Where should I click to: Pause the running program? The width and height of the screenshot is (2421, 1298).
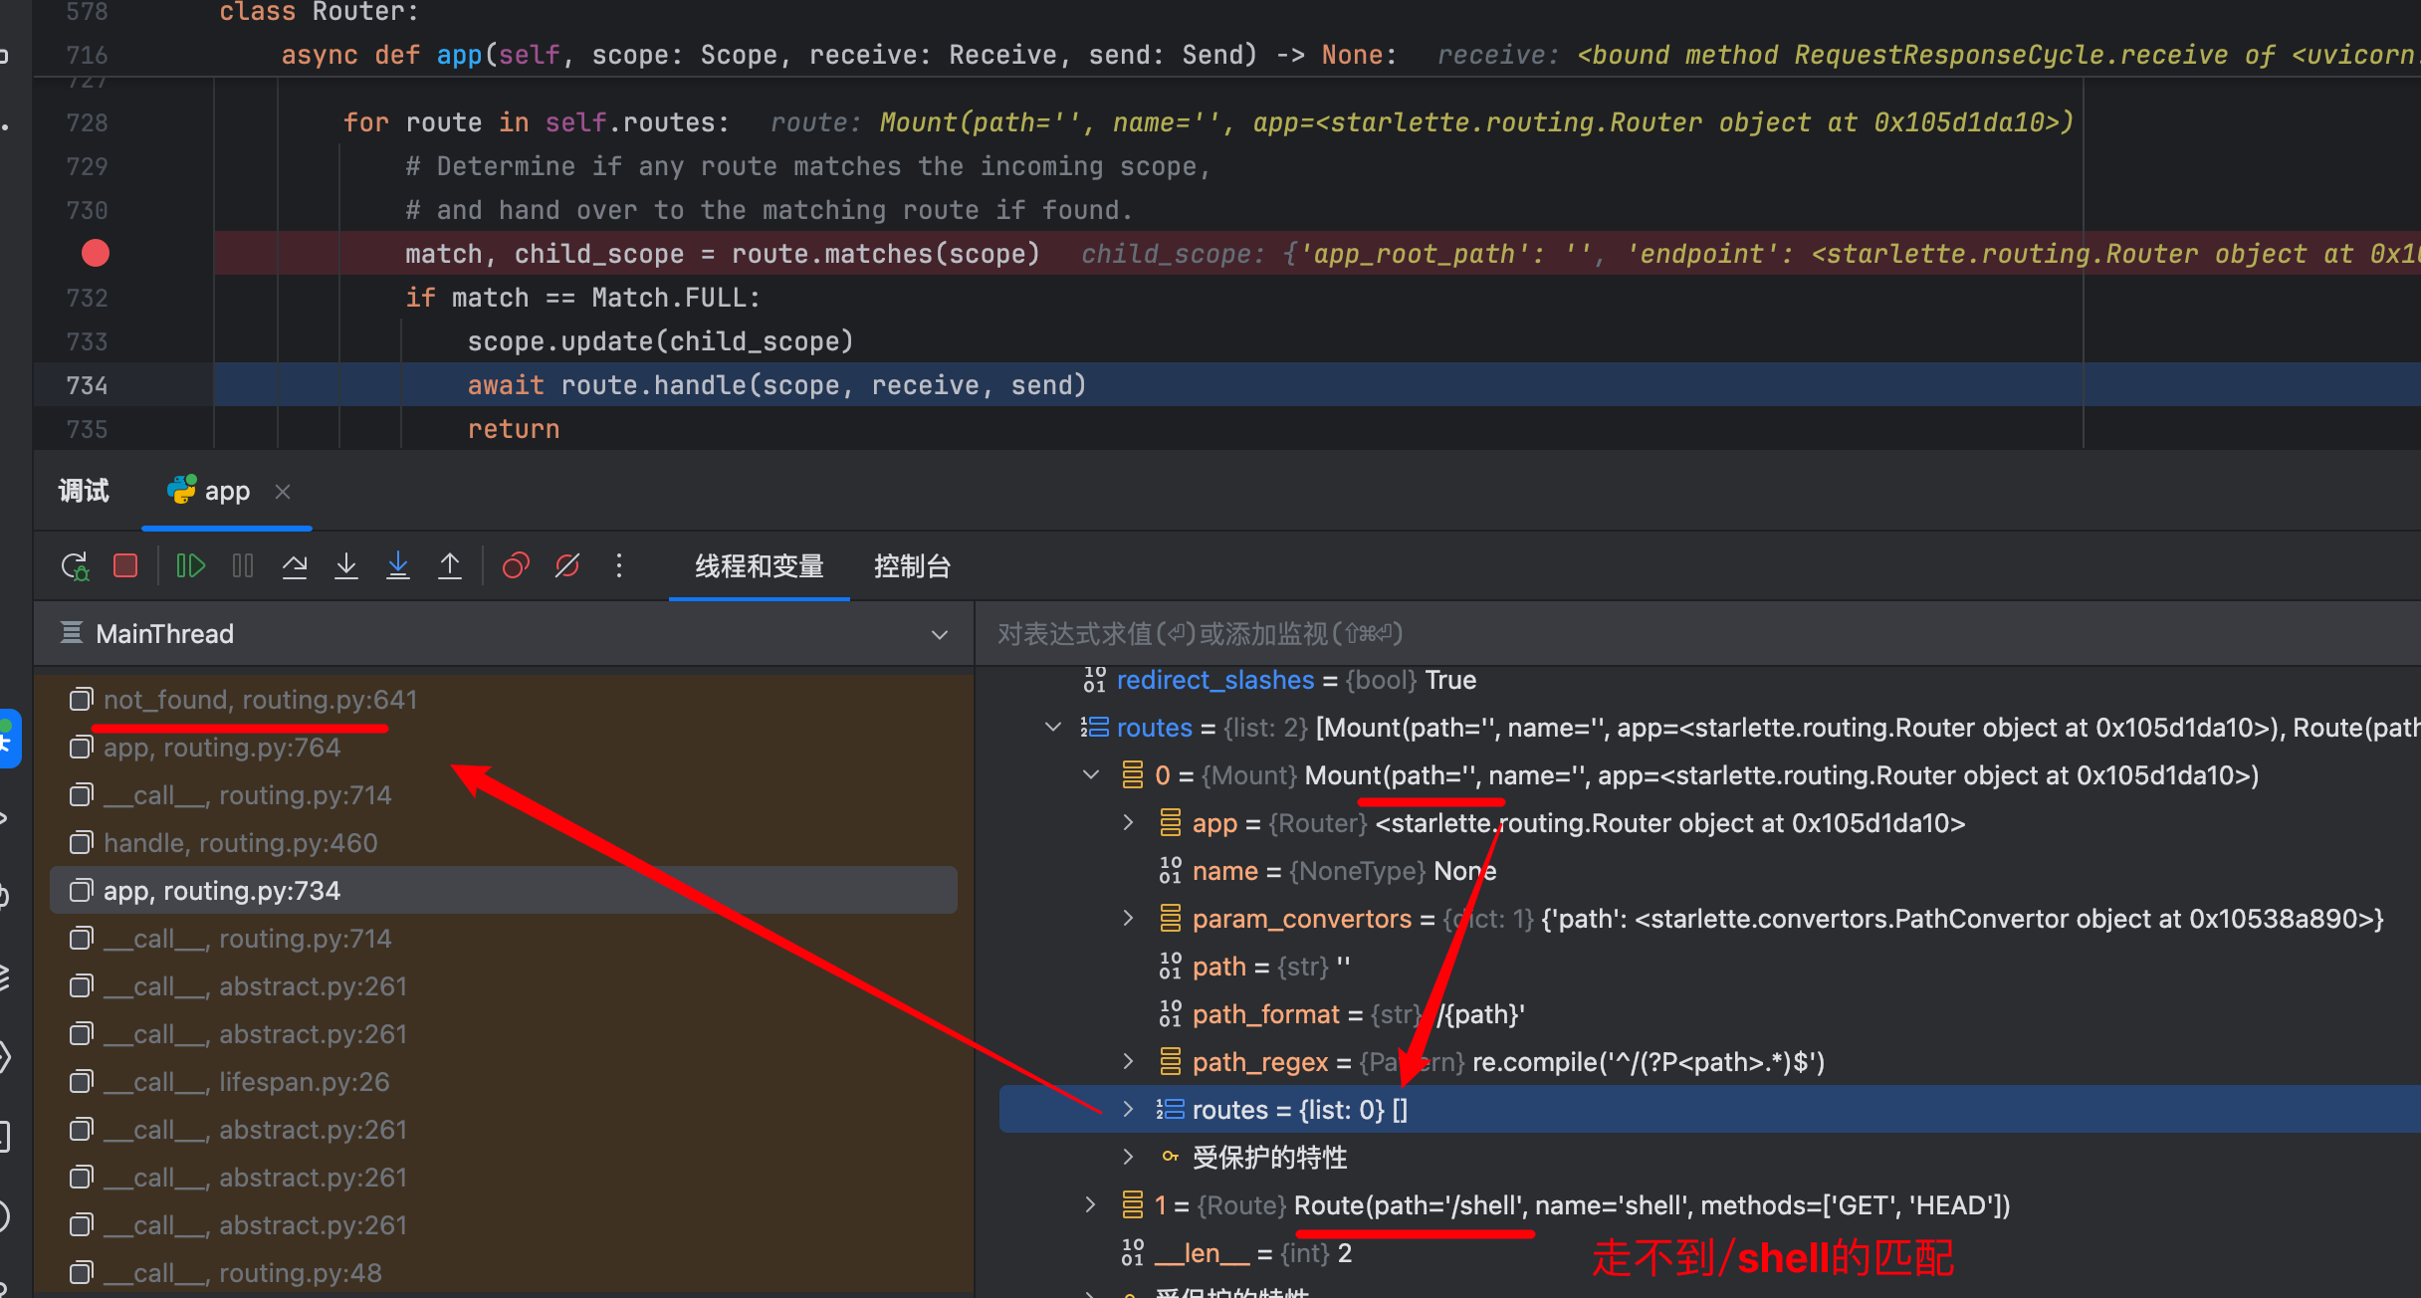[x=243, y=566]
